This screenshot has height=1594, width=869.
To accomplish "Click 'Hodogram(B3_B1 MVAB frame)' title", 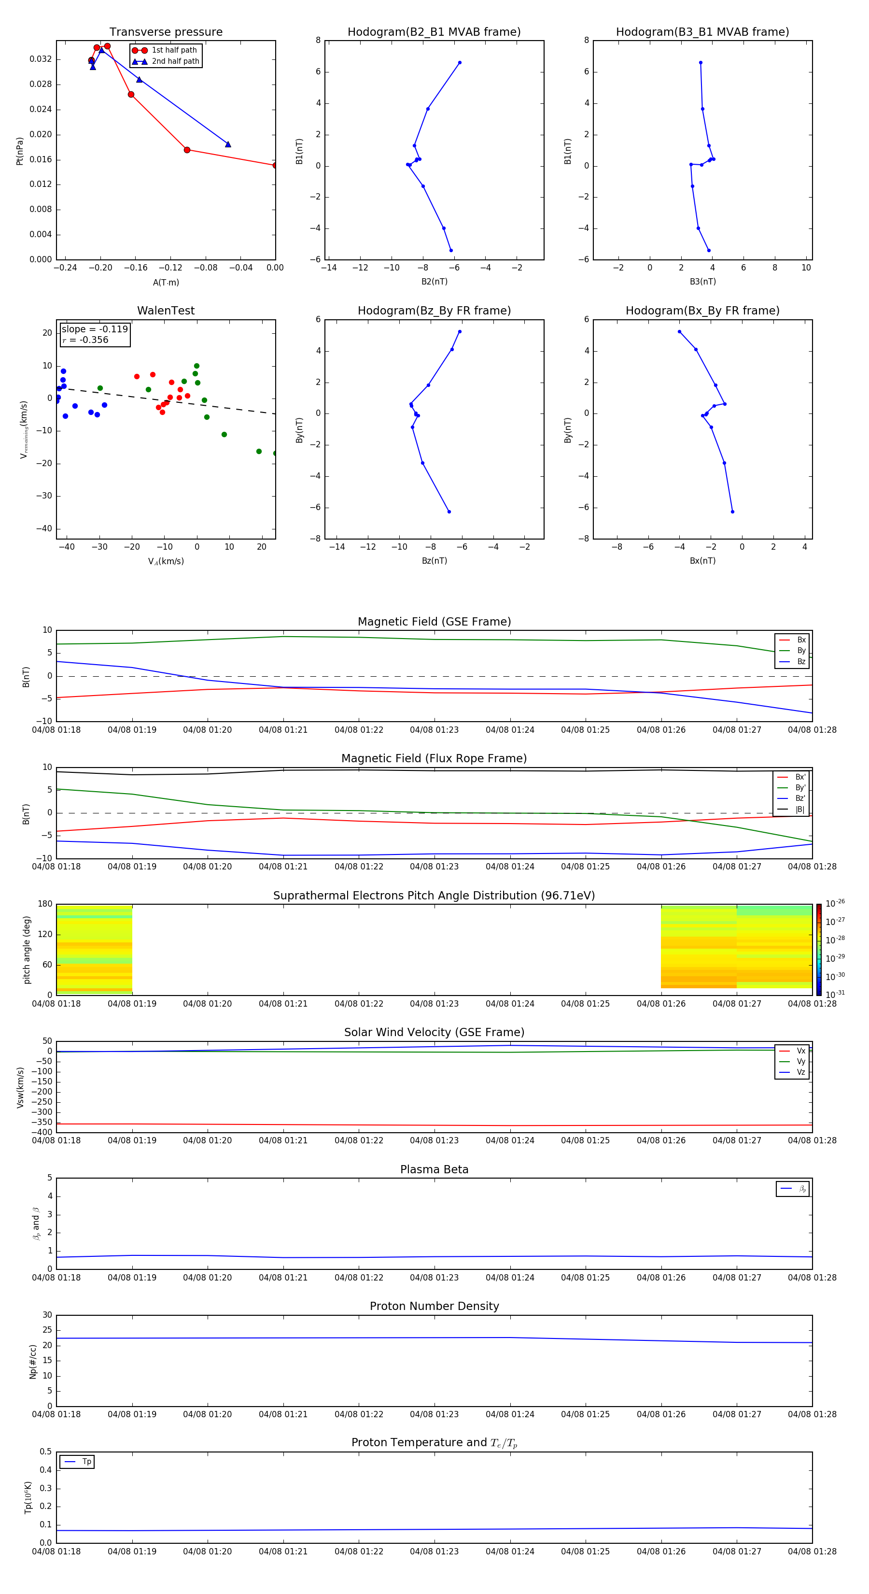I will [702, 31].
